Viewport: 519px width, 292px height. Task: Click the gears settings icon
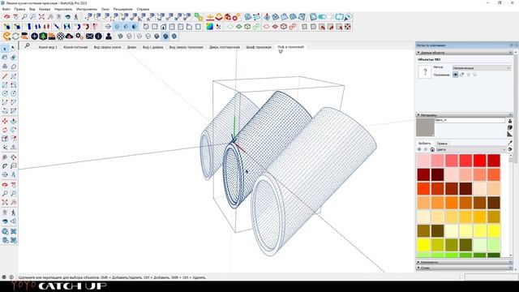tap(79, 36)
